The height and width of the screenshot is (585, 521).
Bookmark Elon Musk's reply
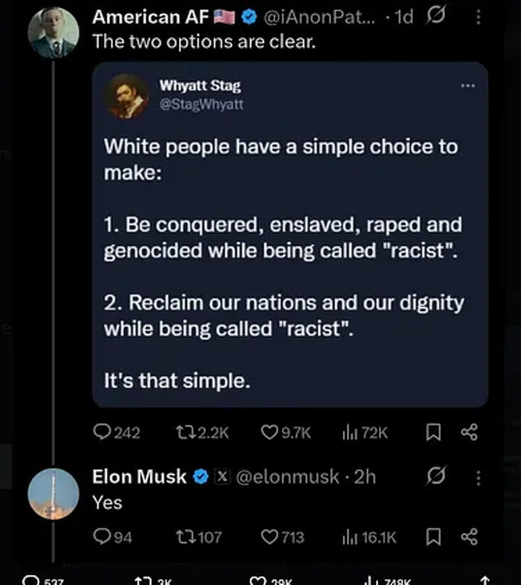point(434,537)
